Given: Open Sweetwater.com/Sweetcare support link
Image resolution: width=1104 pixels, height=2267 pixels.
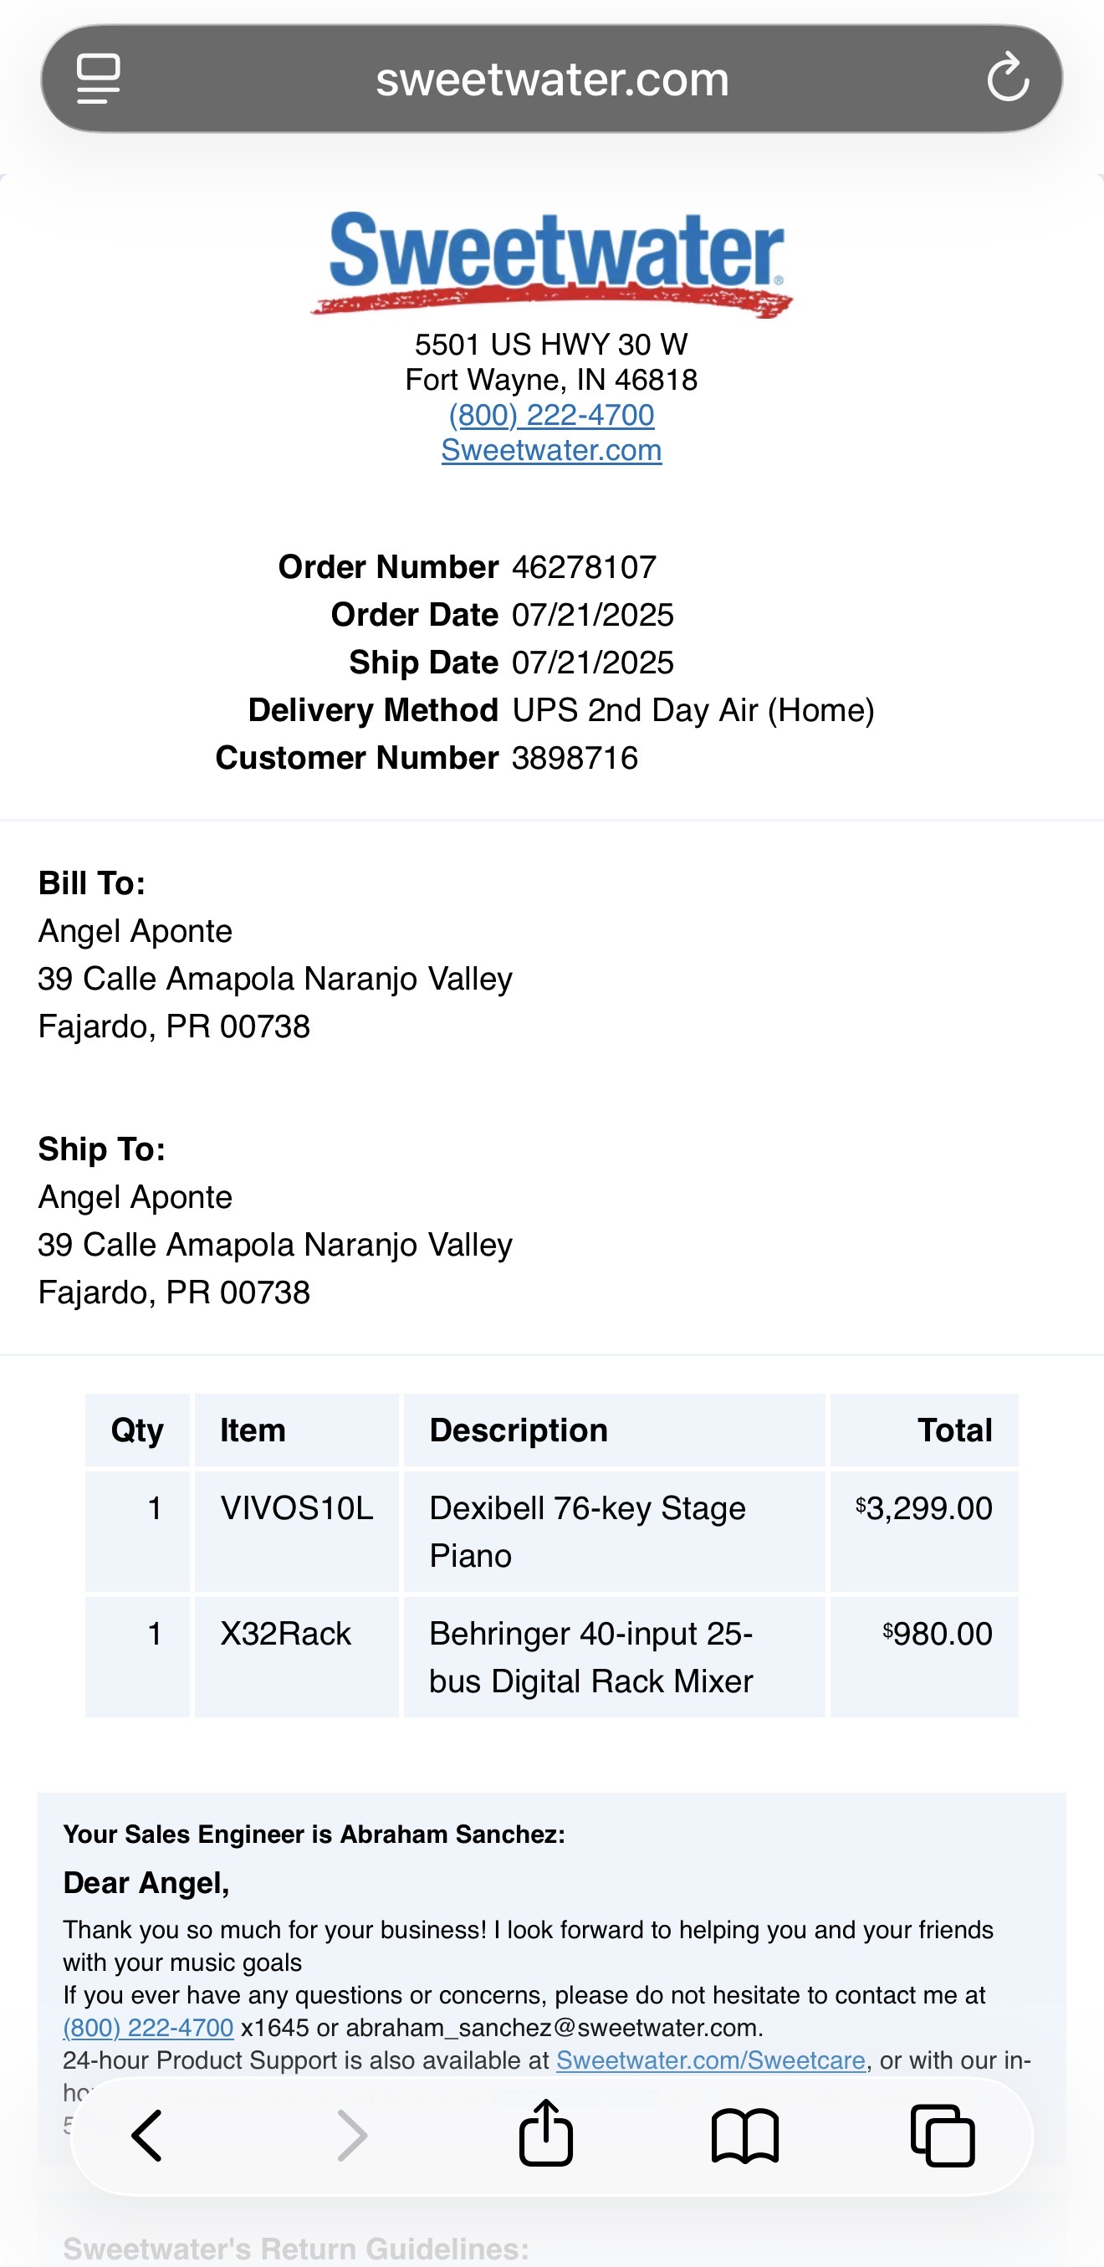Looking at the screenshot, I should (x=711, y=2060).
